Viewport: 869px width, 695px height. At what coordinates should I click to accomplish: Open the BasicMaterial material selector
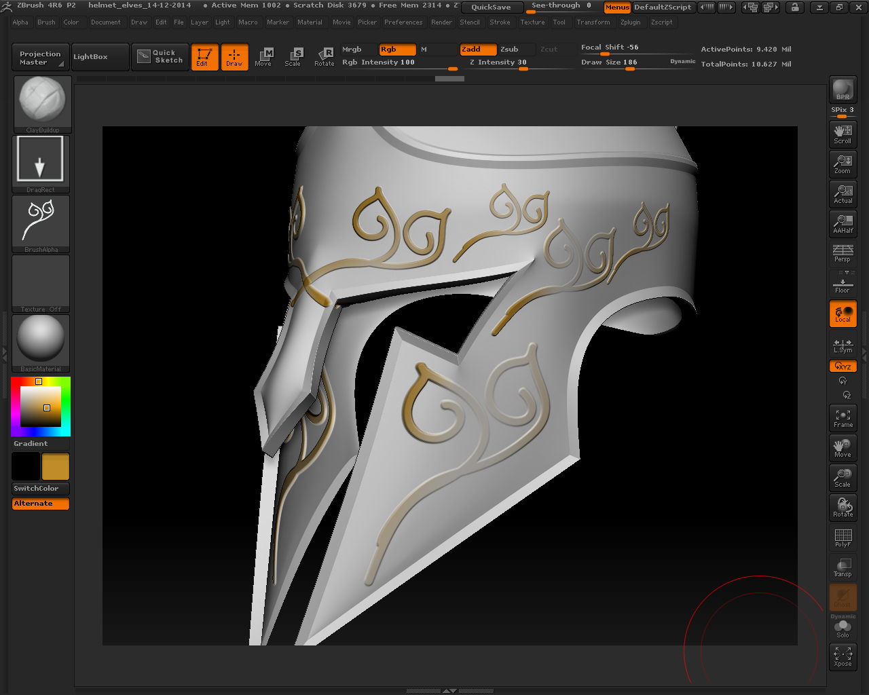coord(41,343)
